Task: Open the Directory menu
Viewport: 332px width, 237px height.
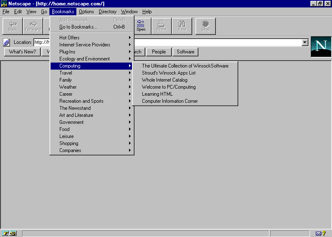Action: [x=107, y=12]
